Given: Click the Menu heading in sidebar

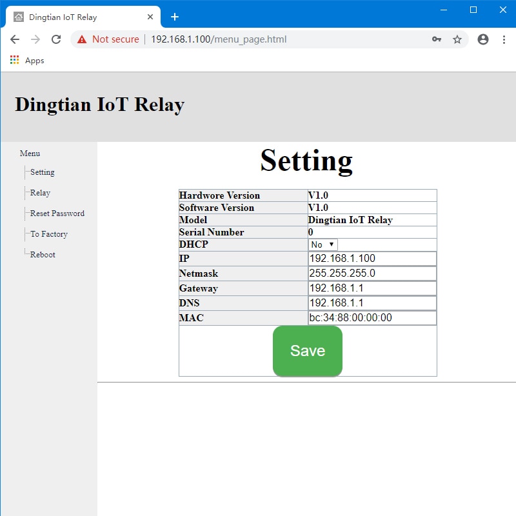Looking at the screenshot, I should click(x=30, y=154).
